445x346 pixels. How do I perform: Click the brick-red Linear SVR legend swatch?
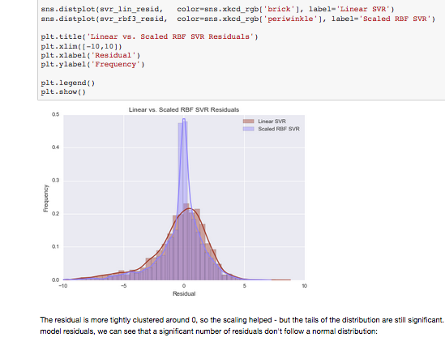248,121
